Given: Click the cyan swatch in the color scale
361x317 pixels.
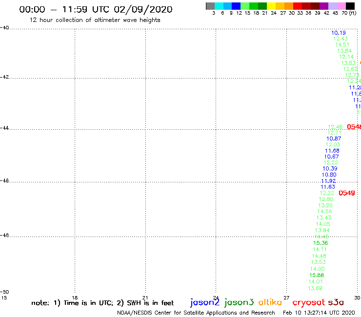Looking at the screenshot, I should [x=219, y=6].
